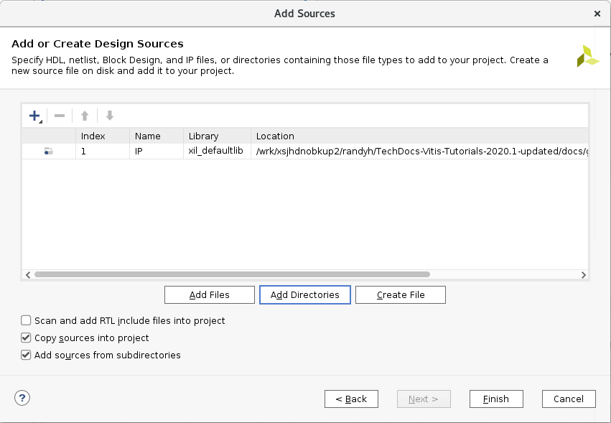Go back with the Back button

pos(352,399)
